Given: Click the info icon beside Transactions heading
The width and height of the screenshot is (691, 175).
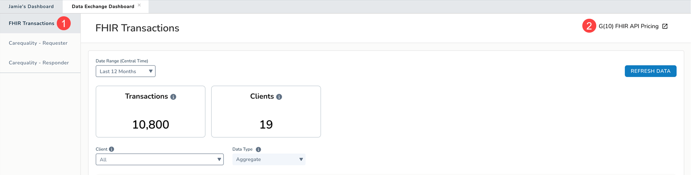Looking at the screenshot, I should click(x=173, y=97).
